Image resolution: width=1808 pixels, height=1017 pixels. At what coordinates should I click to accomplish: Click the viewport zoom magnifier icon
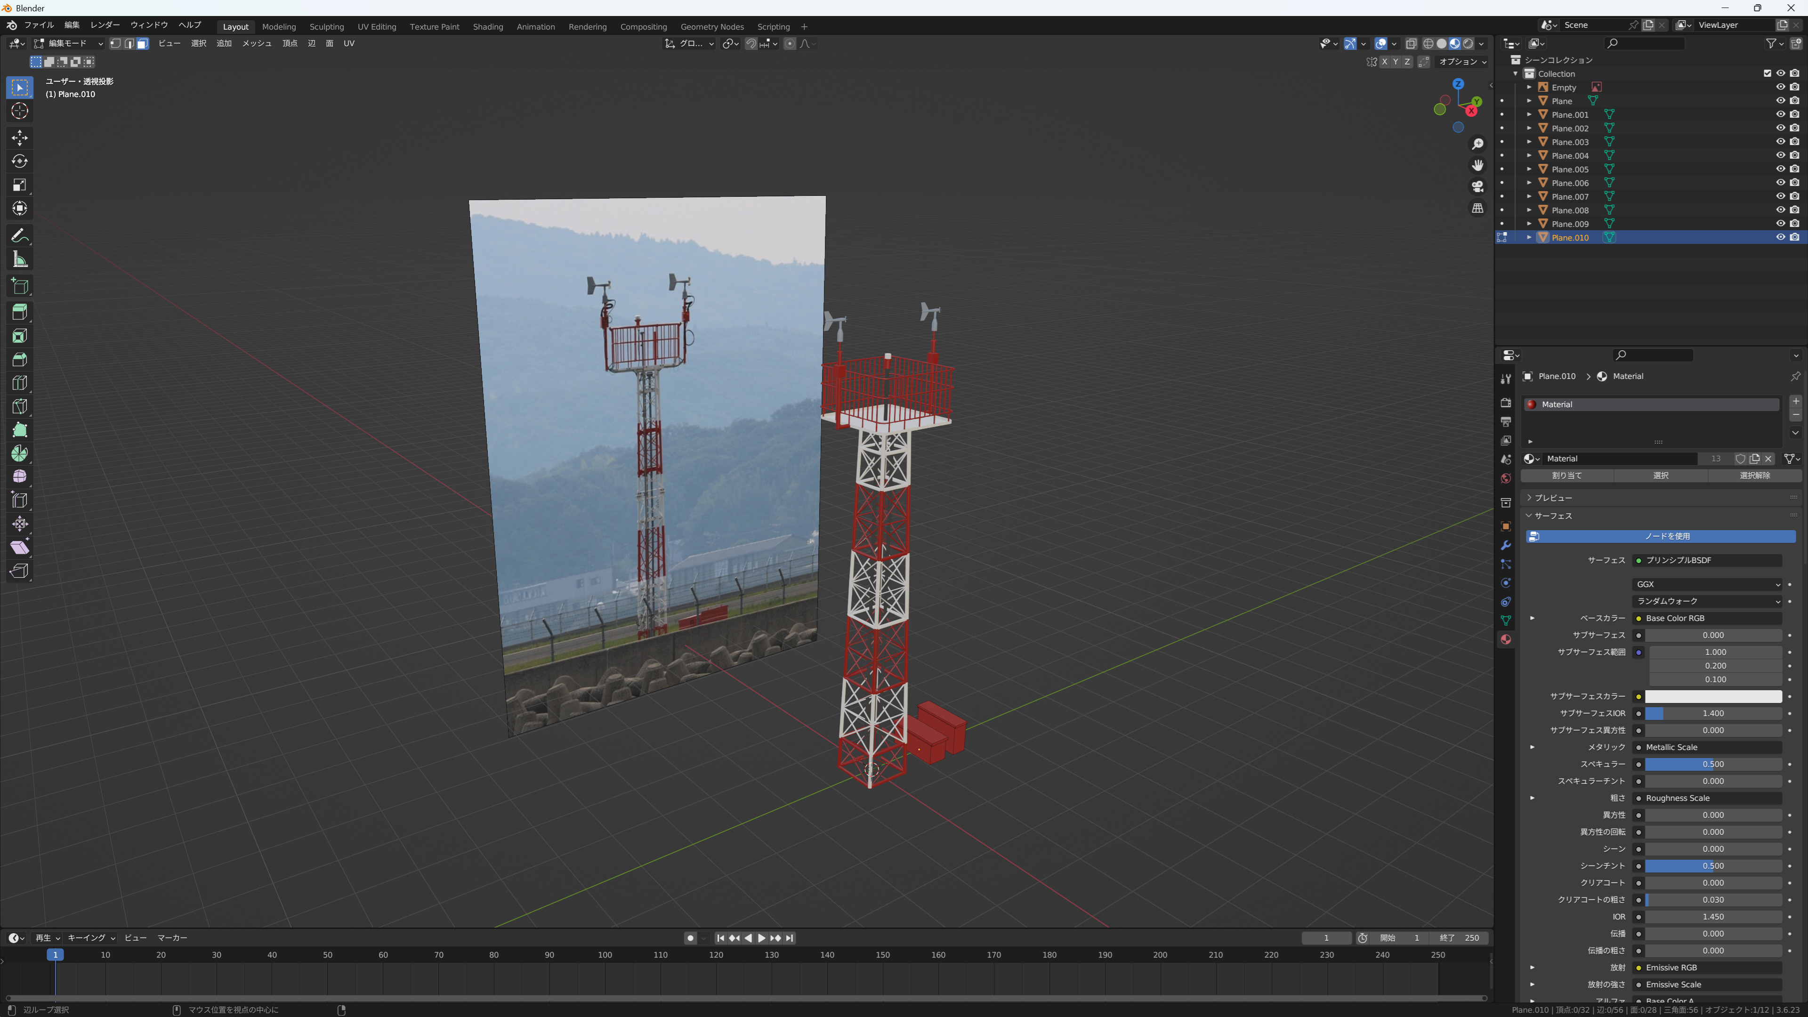1477,144
